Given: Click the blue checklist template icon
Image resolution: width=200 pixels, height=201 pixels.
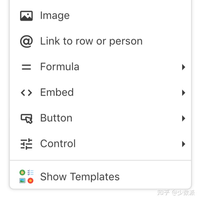Looking at the screenshot, I should [x=30, y=172].
